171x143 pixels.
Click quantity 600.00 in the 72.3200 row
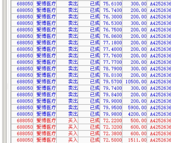(139, 127)
